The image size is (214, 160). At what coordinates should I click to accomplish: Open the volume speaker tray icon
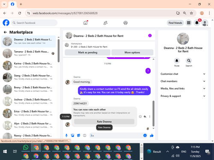[x=178, y=156]
